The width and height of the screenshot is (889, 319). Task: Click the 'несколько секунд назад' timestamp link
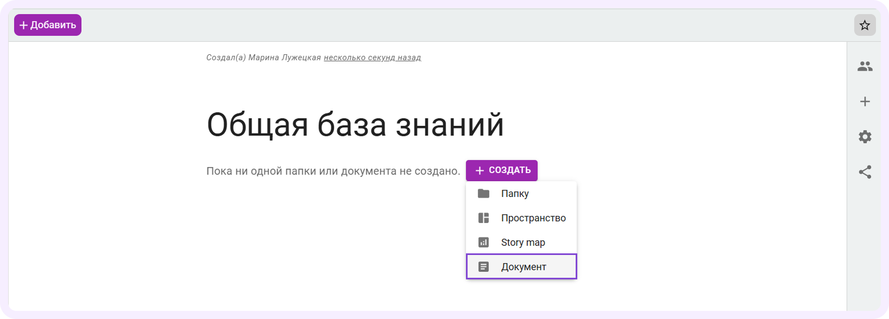pyautogui.click(x=373, y=58)
